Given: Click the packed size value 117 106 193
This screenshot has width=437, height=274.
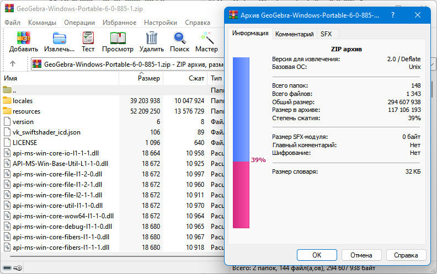Looking at the screenshot, I should [404, 110].
